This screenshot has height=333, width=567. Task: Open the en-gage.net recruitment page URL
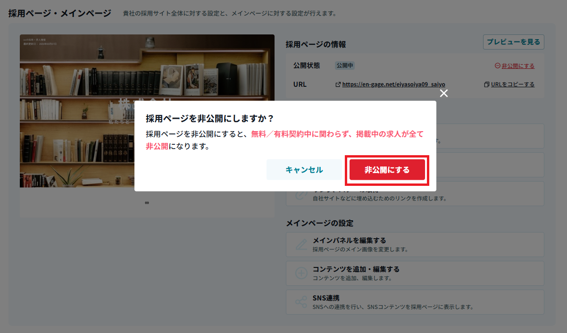(393, 84)
